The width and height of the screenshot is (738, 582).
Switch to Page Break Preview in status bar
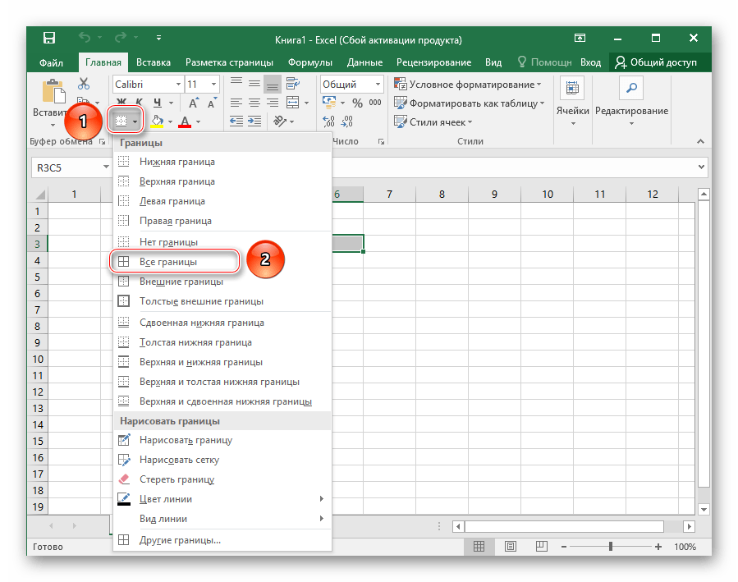[541, 546]
